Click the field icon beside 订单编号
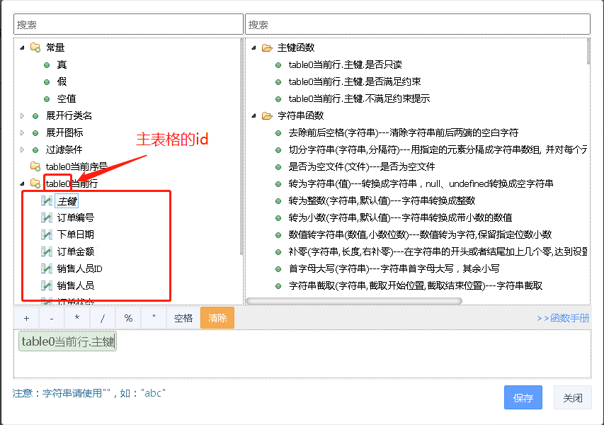Image resolution: width=604 pixels, height=425 pixels. (47, 217)
